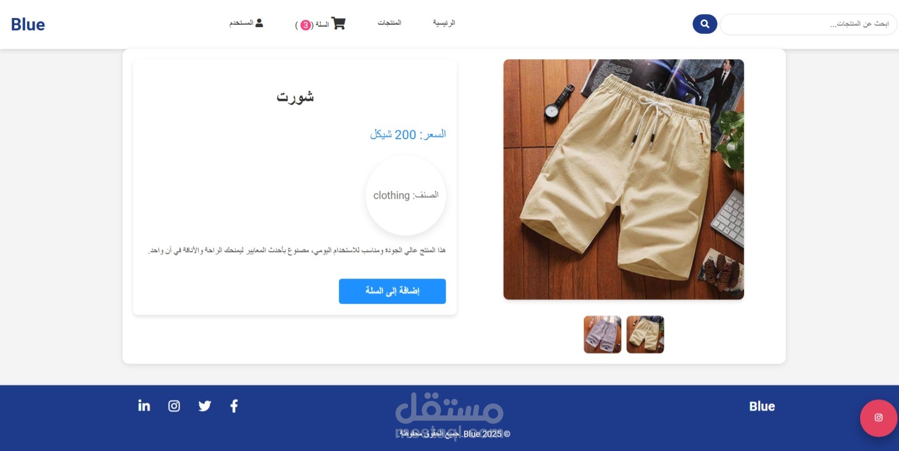Click the Blue logo in header
Viewport: 899px width, 451px height.
(x=28, y=24)
